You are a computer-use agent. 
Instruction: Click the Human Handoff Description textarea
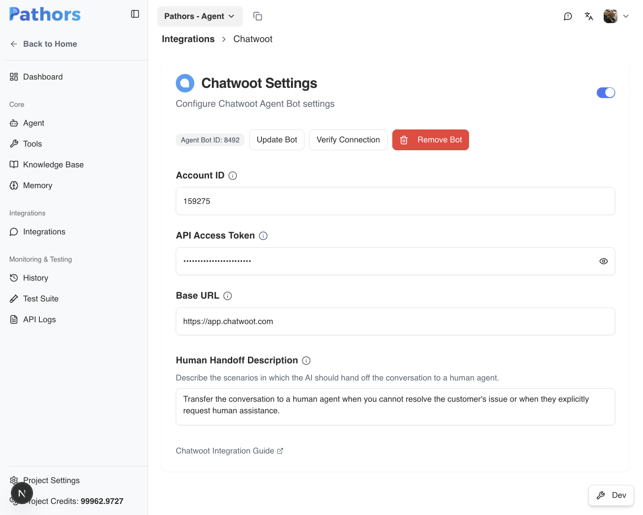396,407
